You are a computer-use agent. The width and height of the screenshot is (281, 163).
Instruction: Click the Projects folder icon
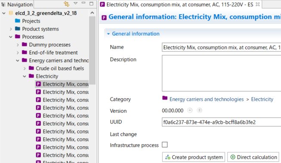tap(18, 21)
